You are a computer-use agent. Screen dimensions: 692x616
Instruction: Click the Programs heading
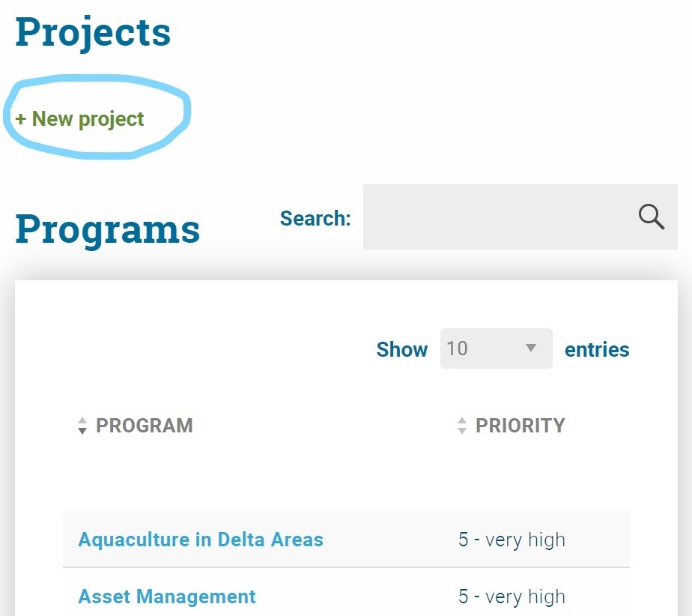pos(106,229)
